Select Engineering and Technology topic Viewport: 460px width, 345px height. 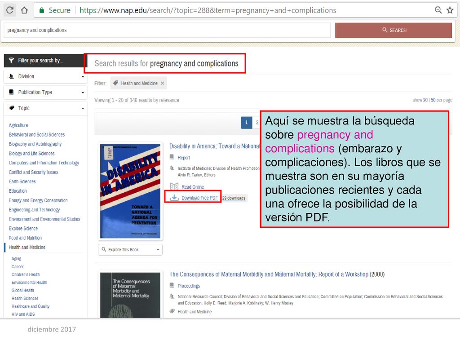coord(34,210)
